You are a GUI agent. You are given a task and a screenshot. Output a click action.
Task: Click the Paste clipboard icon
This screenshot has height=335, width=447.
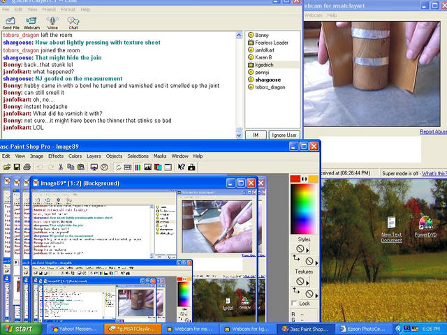pos(81,167)
